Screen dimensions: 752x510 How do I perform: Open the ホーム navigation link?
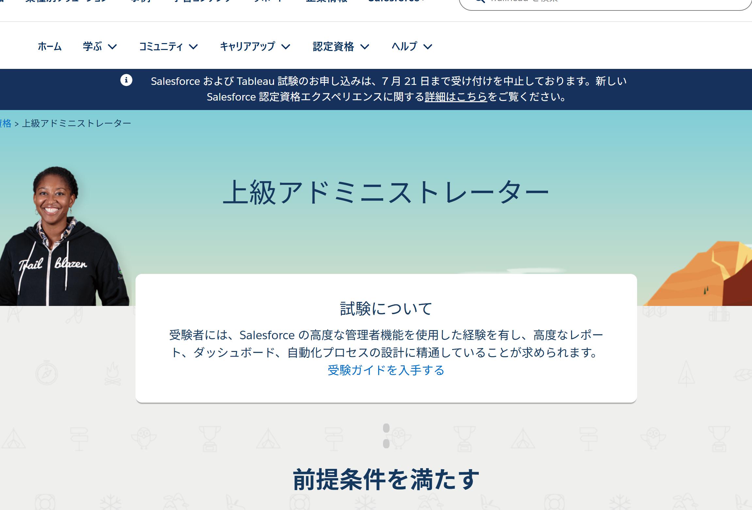point(50,46)
